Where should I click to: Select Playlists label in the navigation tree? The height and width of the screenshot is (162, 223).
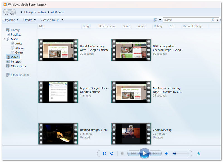[16, 34]
